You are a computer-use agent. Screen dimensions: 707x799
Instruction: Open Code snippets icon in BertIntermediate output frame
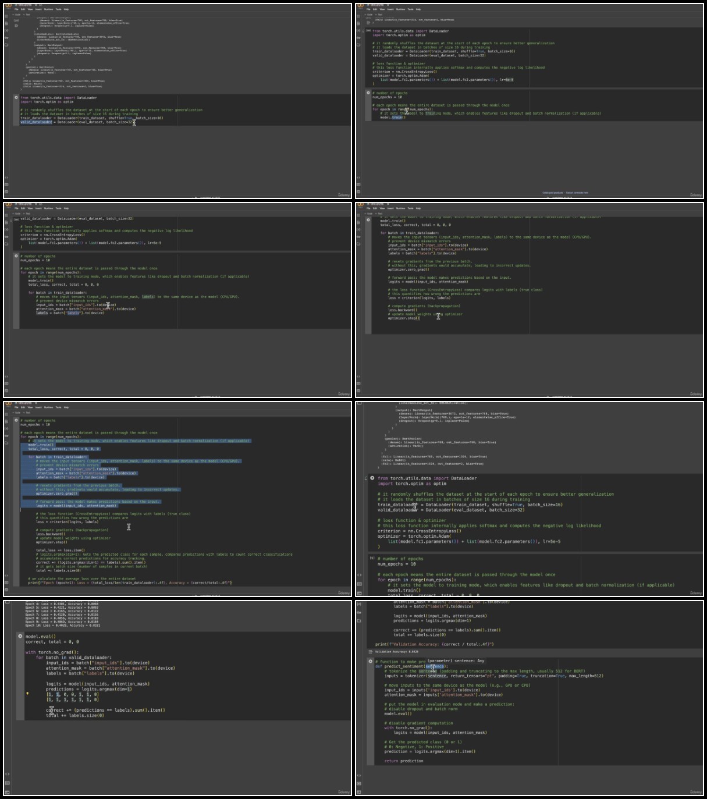click(7, 178)
